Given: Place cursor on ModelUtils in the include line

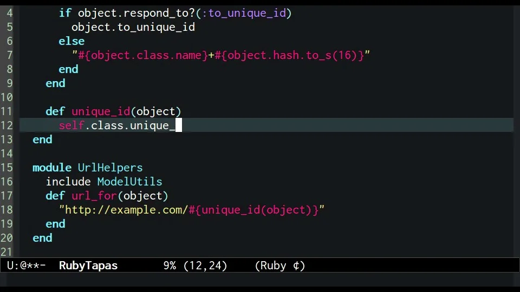Looking at the screenshot, I should coord(129,182).
